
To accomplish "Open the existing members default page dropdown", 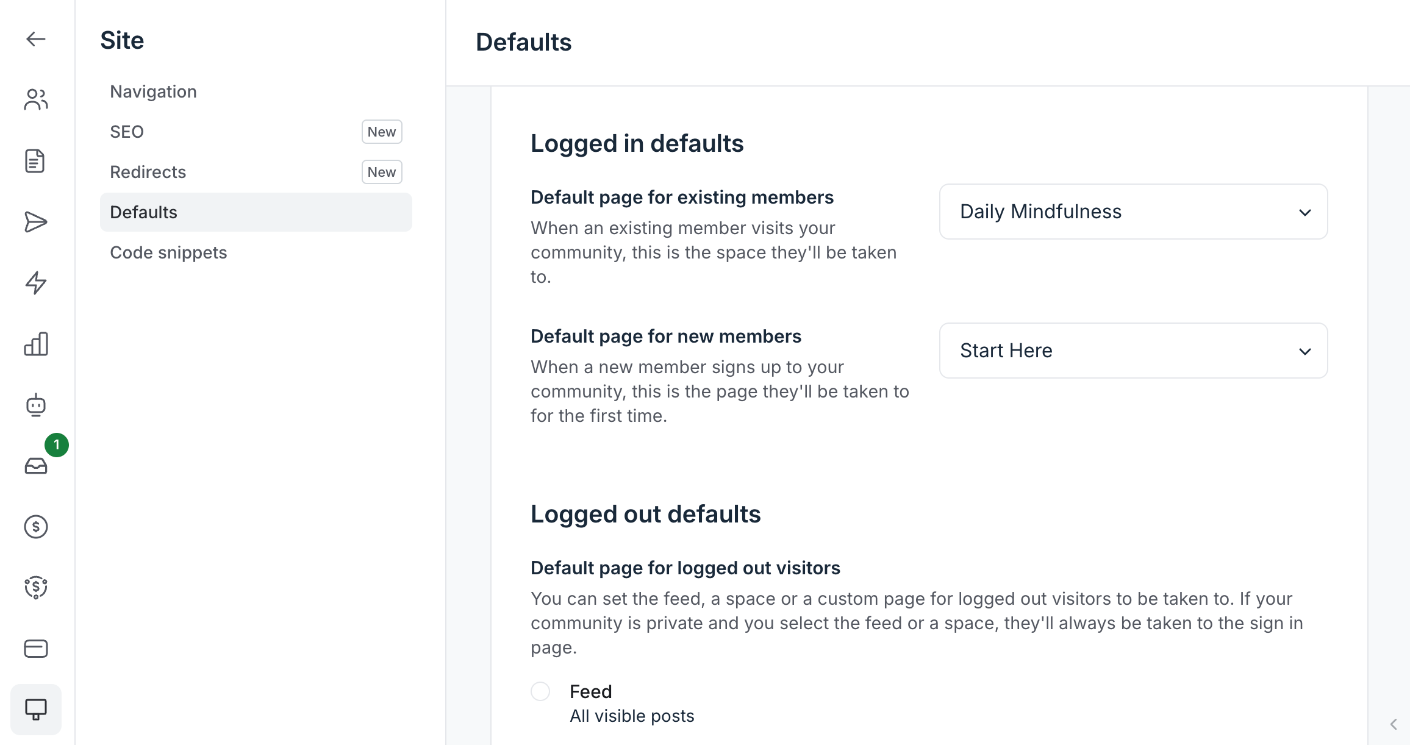I will coord(1133,212).
